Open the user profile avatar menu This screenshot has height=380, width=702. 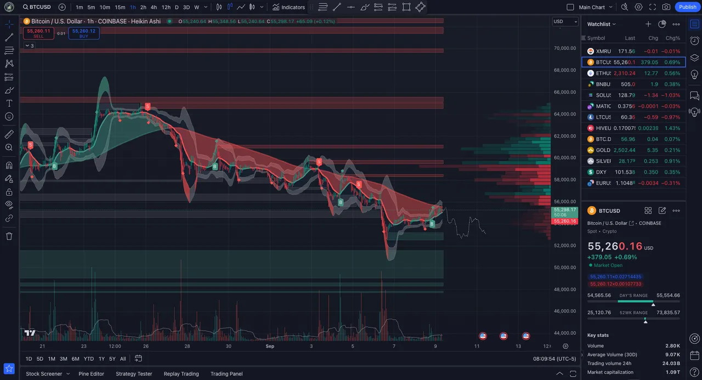point(9,7)
